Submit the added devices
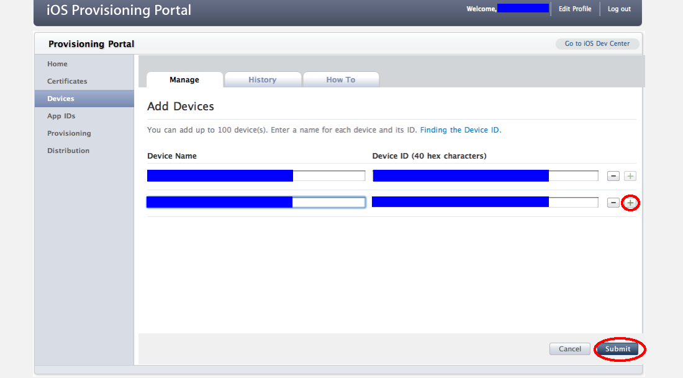This screenshot has width=683, height=378. [x=618, y=349]
